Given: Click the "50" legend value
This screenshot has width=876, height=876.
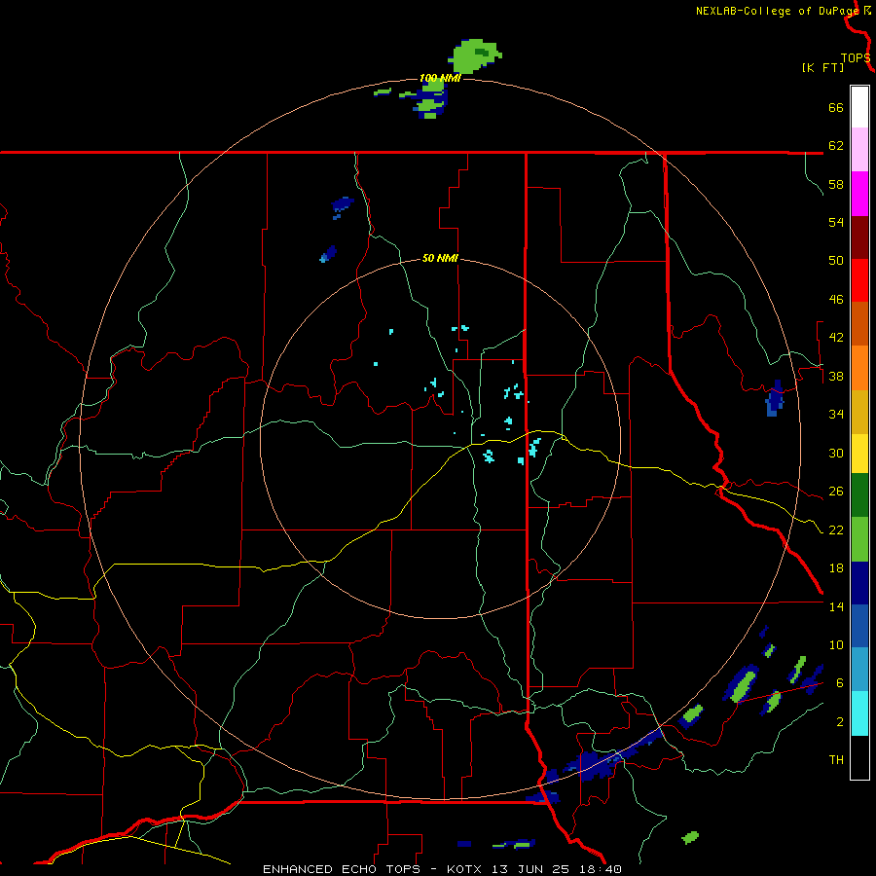Looking at the screenshot, I should [x=836, y=261].
